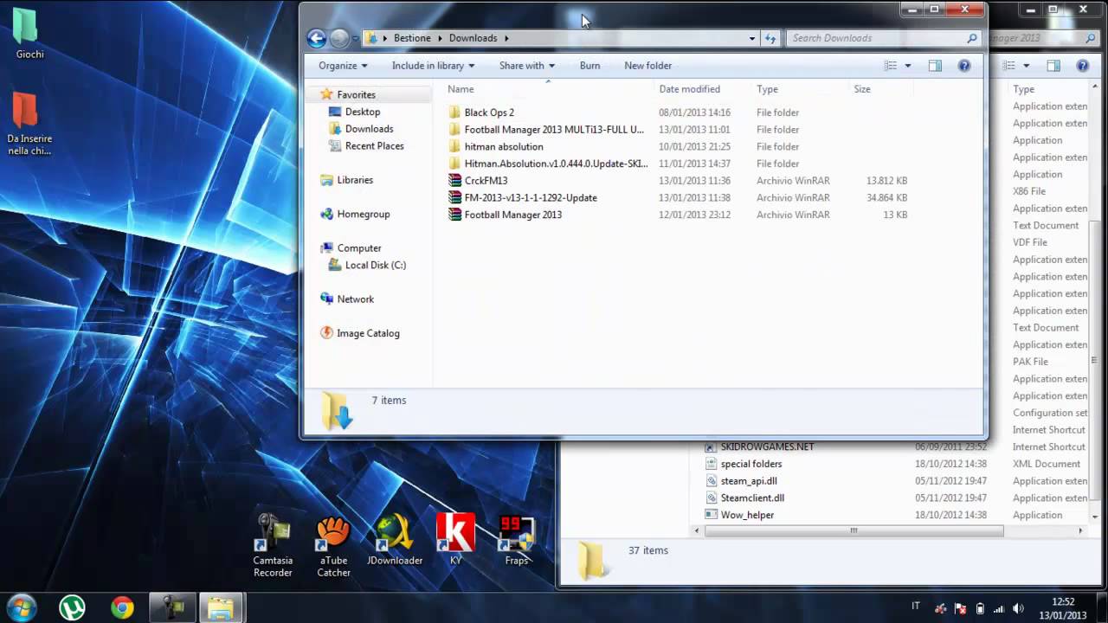
Task: Select the Football Manager 2013 archive icon
Action: [x=455, y=215]
